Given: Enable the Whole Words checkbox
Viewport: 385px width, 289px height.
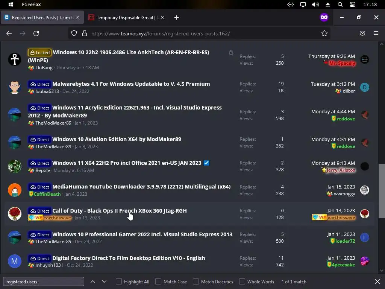Looking at the screenshot, I should (242, 281).
